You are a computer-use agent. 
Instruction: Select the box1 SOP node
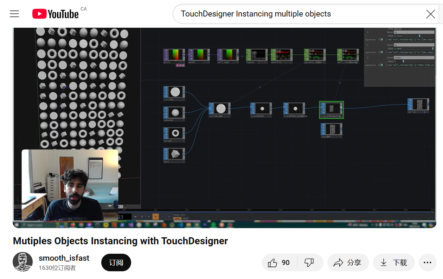[x=174, y=154]
